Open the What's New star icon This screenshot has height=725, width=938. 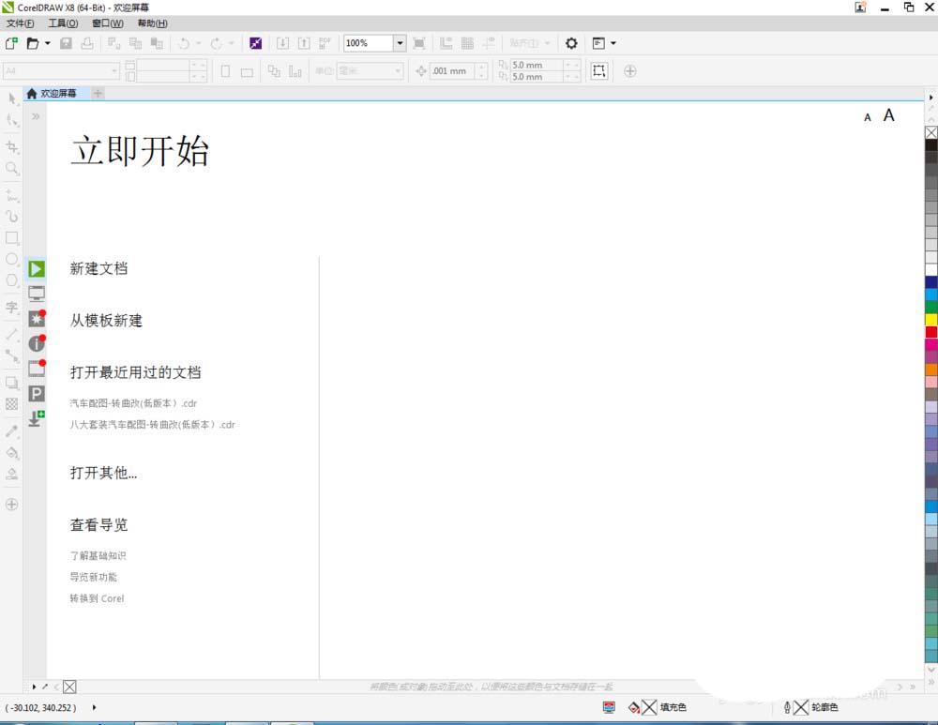tap(37, 318)
